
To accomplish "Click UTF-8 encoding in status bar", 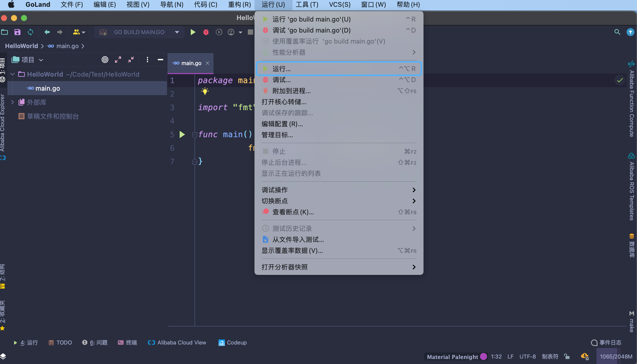I will tap(527, 356).
